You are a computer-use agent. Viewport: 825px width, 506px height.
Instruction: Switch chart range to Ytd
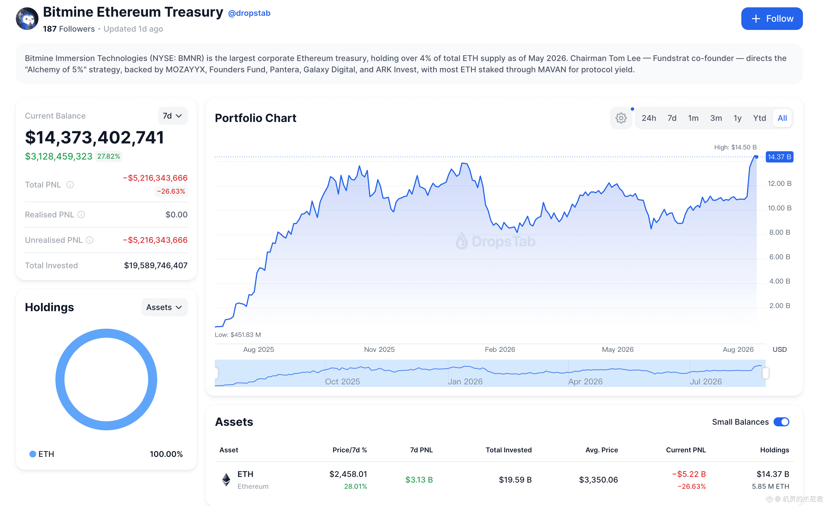point(759,118)
